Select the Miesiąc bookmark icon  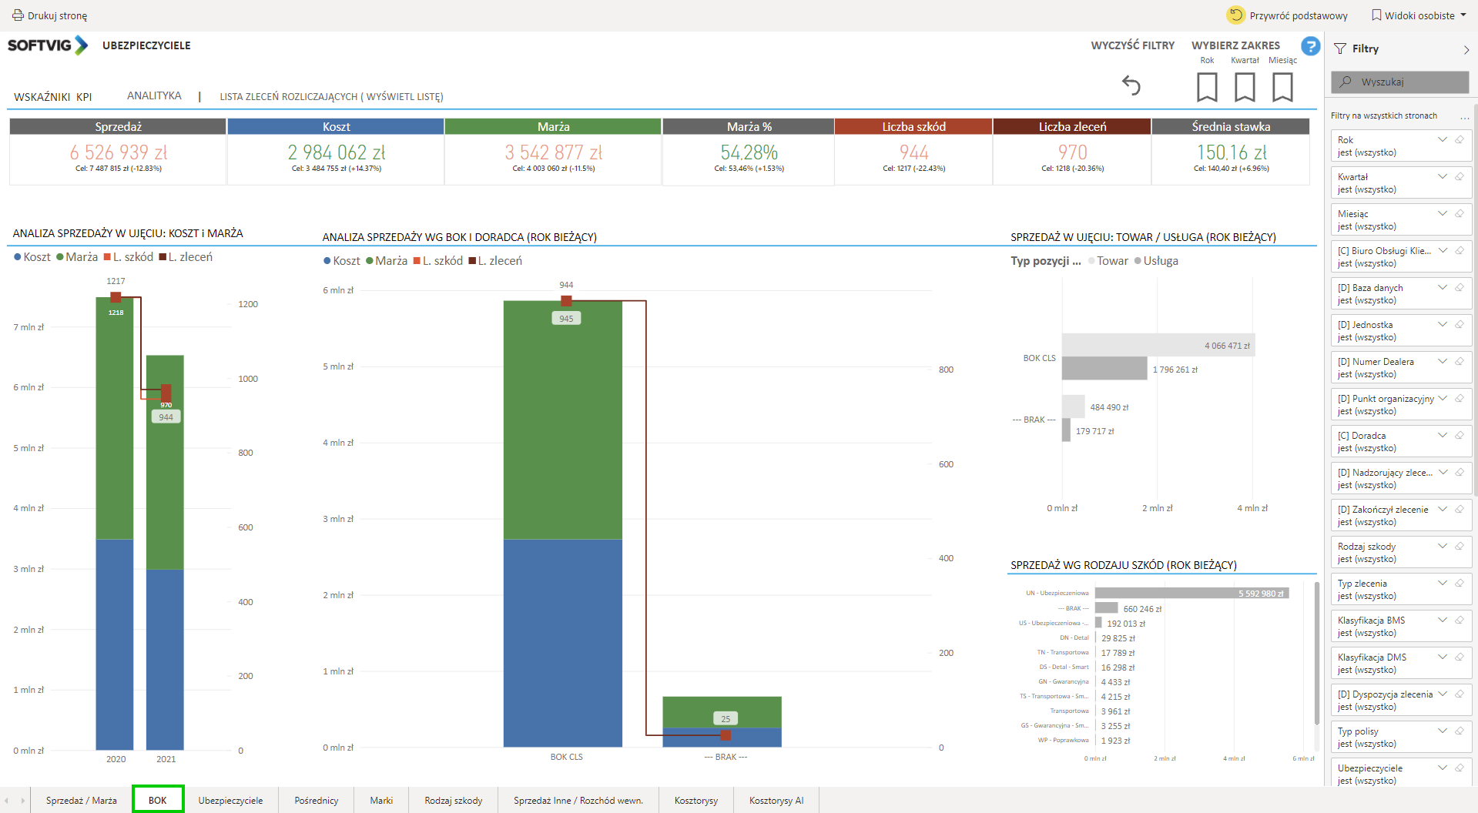pyautogui.click(x=1282, y=87)
